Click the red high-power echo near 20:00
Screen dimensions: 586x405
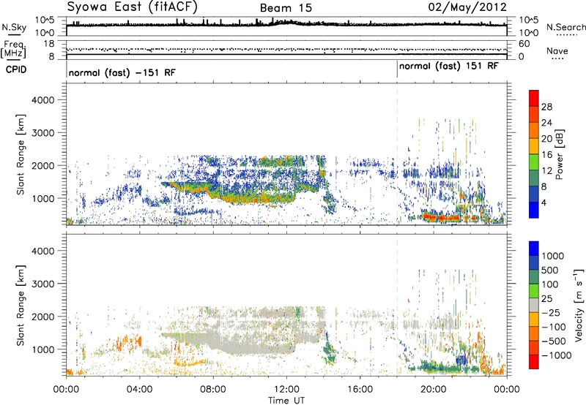pos(441,216)
